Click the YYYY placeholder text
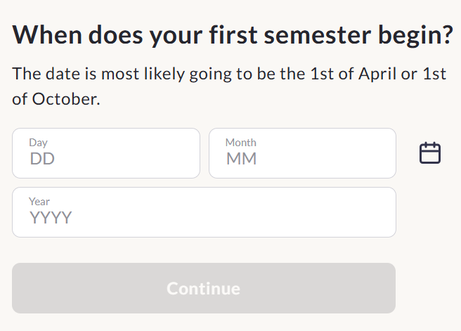Image resolution: width=461 pixels, height=331 pixels. click(51, 218)
